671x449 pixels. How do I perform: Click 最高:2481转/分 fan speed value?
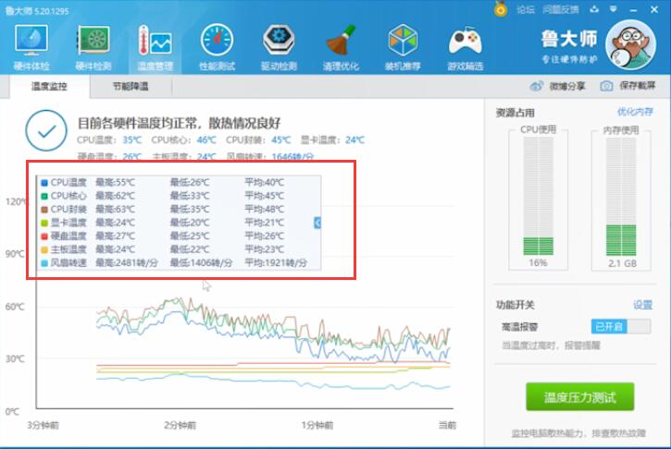tap(127, 262)
